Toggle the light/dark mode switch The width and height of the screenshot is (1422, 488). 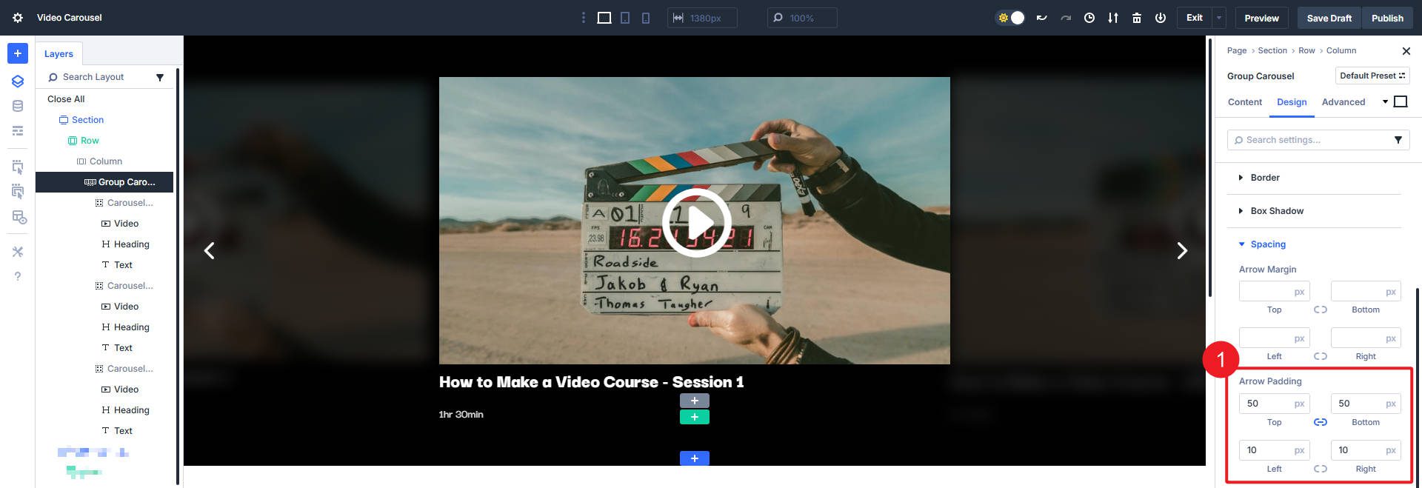[x=1011, y=18]
